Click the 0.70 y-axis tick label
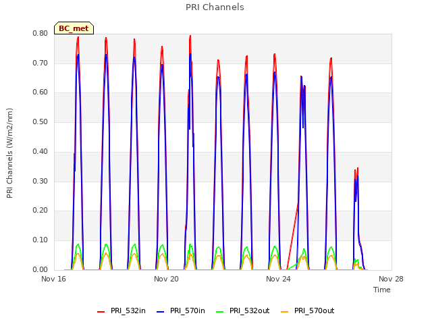The width and height of the screenshot is (432, 324). tap(40, 63)
